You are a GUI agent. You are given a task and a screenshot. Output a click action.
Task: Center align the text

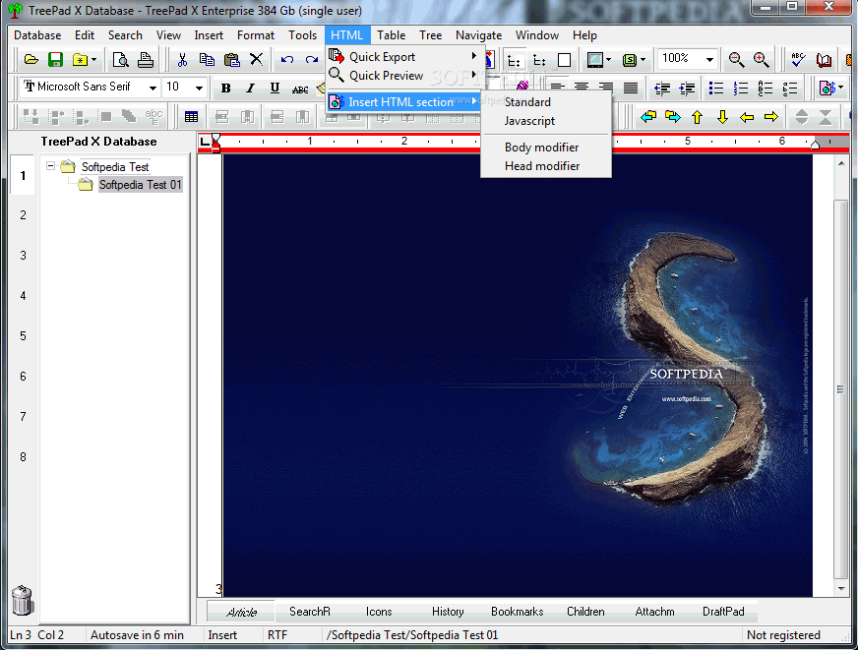click(582, 88)
